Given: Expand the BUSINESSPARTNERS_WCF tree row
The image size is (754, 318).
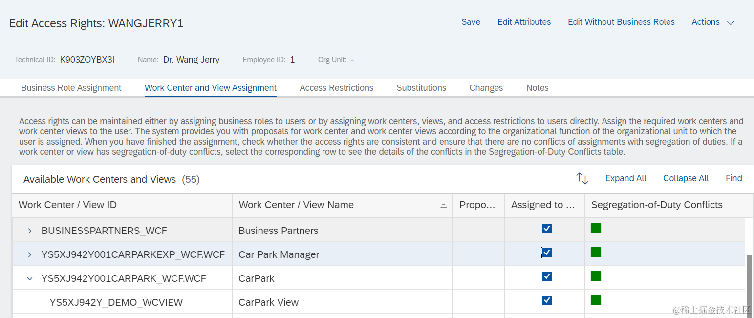Looking at the screenshot, I should (30, 231).
